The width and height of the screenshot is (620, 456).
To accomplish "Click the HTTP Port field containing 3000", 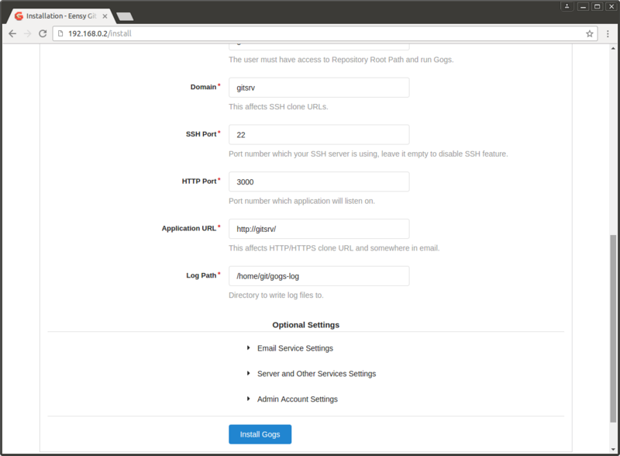I will click(x=319, y=181).
